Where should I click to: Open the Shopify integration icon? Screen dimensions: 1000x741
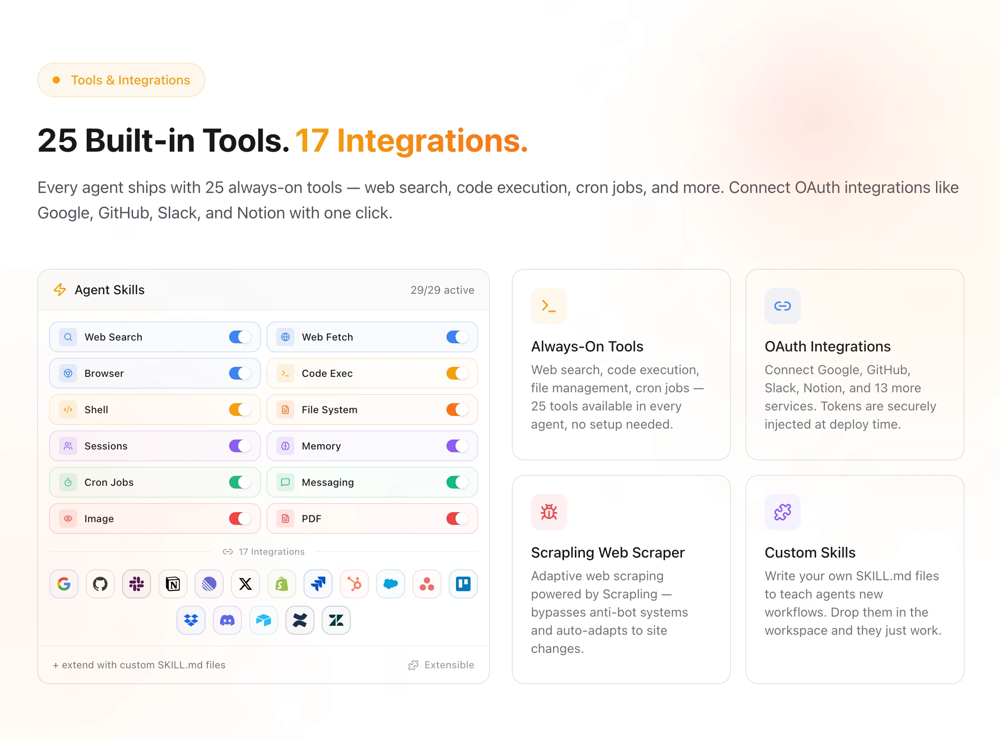(x=282, y=584)
